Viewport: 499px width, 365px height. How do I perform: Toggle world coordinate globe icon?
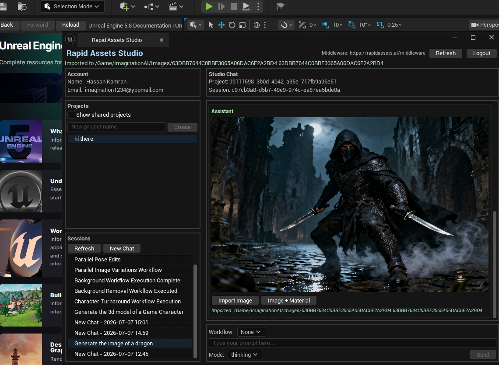point(257,25)
